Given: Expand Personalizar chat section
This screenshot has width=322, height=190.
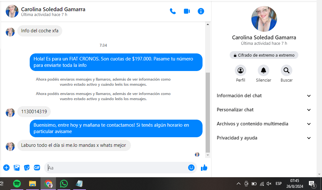Looking at the screenshot, I should pyautogui.click(x=264, y=110).
